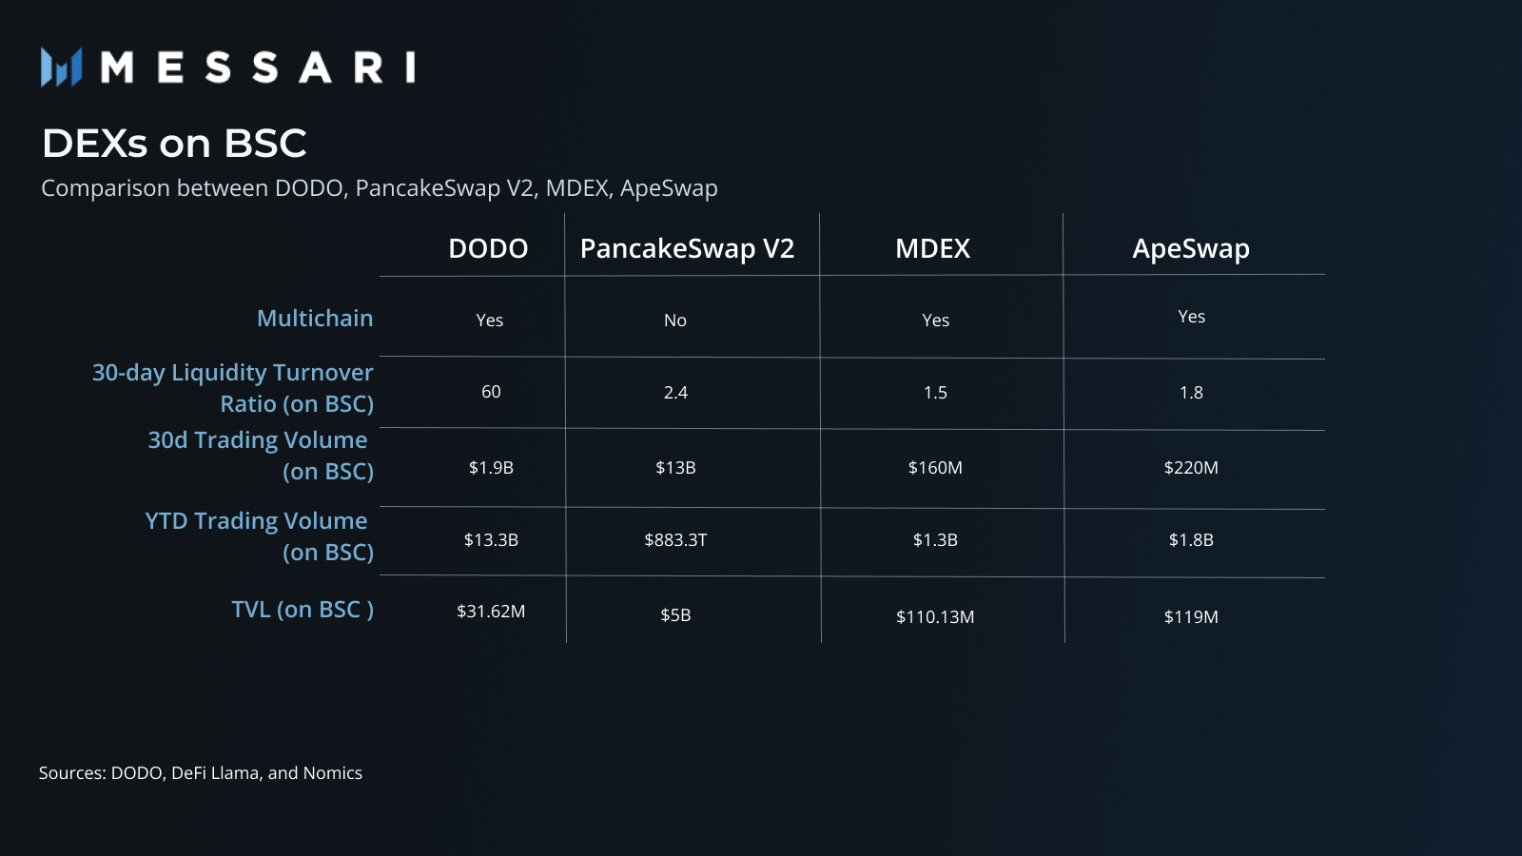Select the DEXs on BSC title
The image size is (1522, 856).
click(174, 144)
